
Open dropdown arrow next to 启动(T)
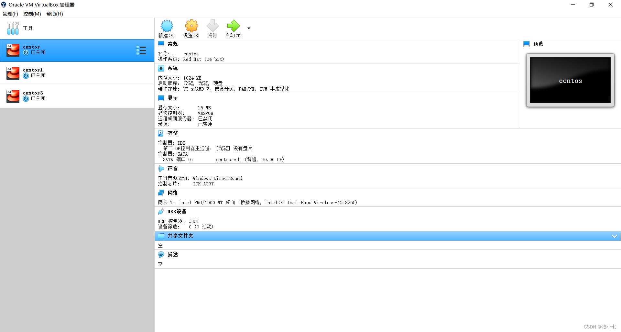click(249, 28)
